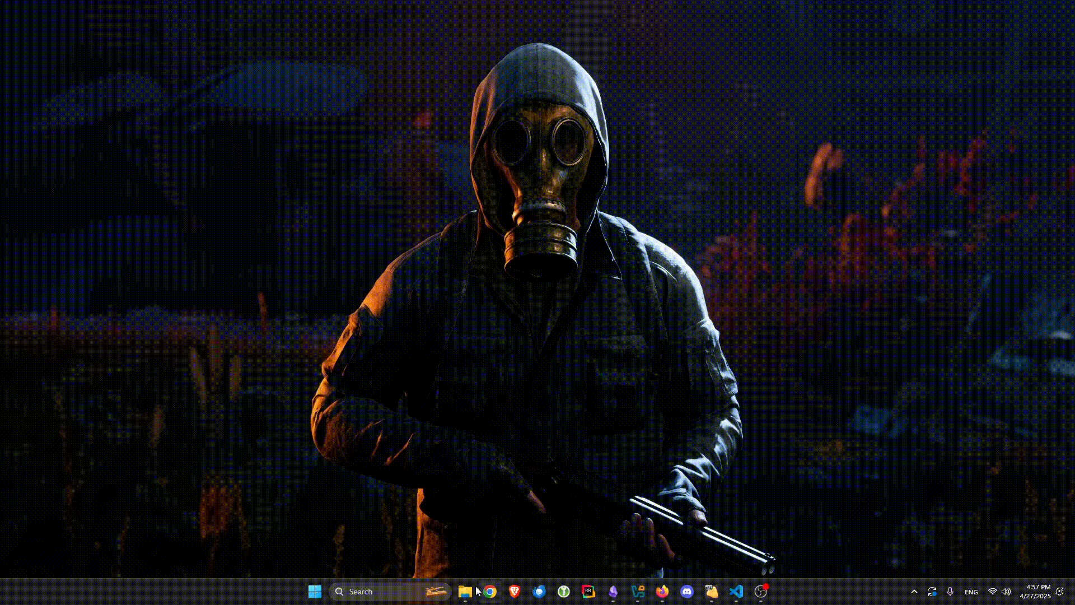Click the sync status tray icon
This screenshot has width=1075, height=605.
coord(932,592)
